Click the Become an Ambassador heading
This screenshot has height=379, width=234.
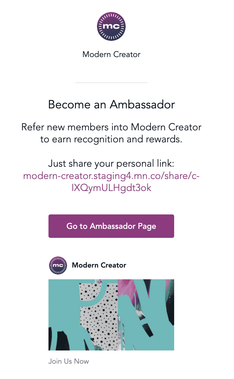tap(111, 105)
